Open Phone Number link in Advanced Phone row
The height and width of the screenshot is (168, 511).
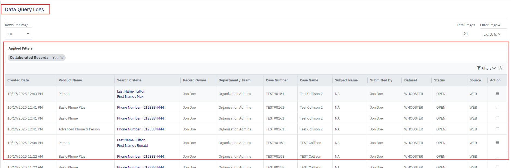(141, 129)
